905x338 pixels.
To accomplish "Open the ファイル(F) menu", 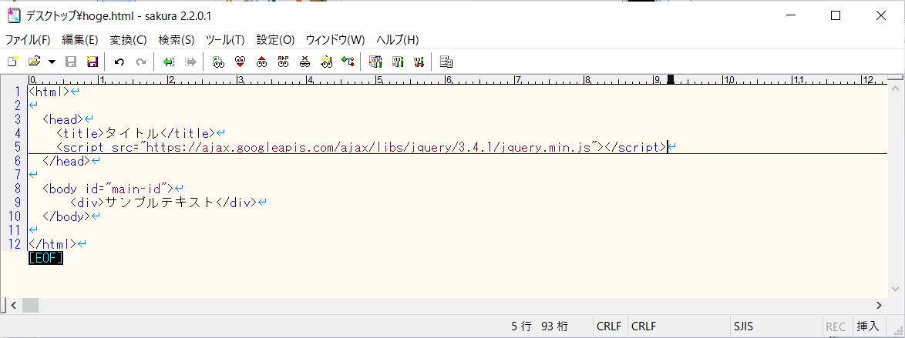I will coord(28,40).
